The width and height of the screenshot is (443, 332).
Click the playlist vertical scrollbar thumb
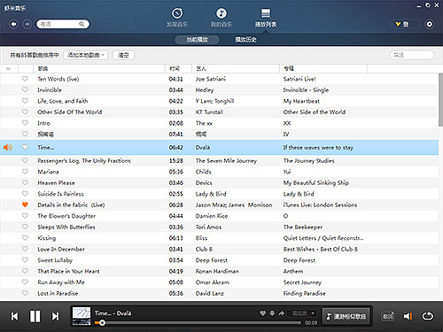click(440, 100)
